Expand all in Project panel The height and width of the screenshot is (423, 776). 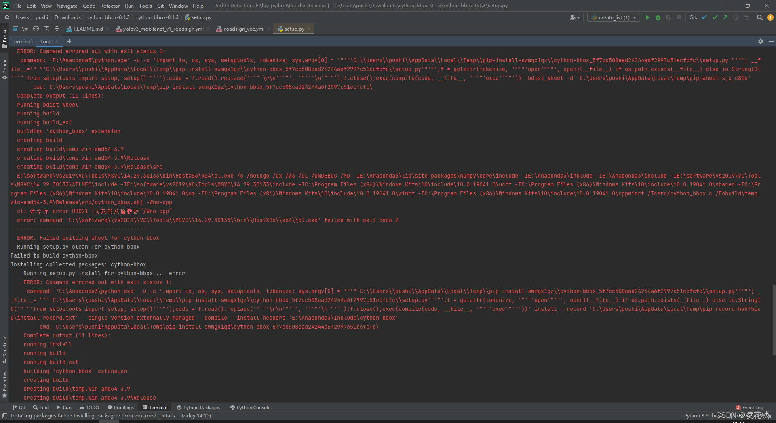click(46, 29)
